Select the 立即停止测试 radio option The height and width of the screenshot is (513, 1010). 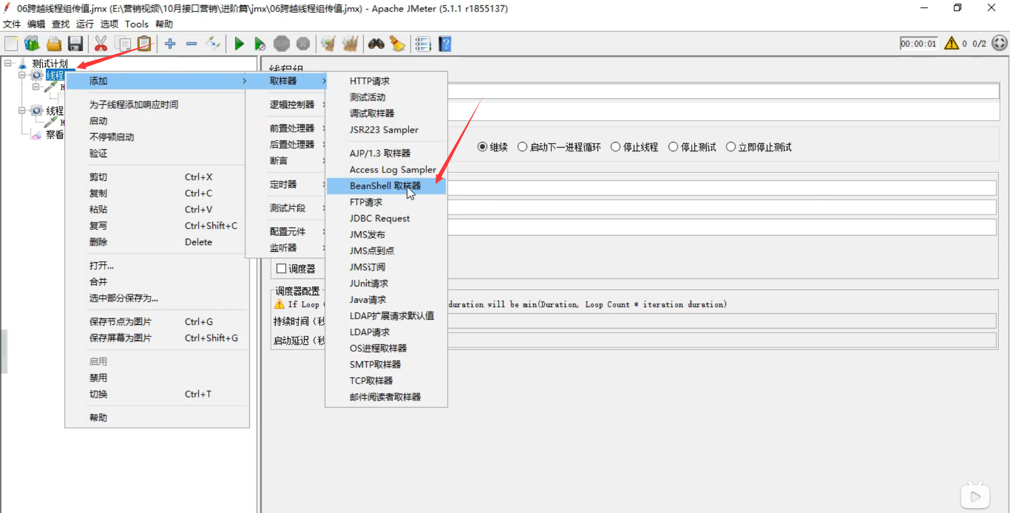coord(731,147)
